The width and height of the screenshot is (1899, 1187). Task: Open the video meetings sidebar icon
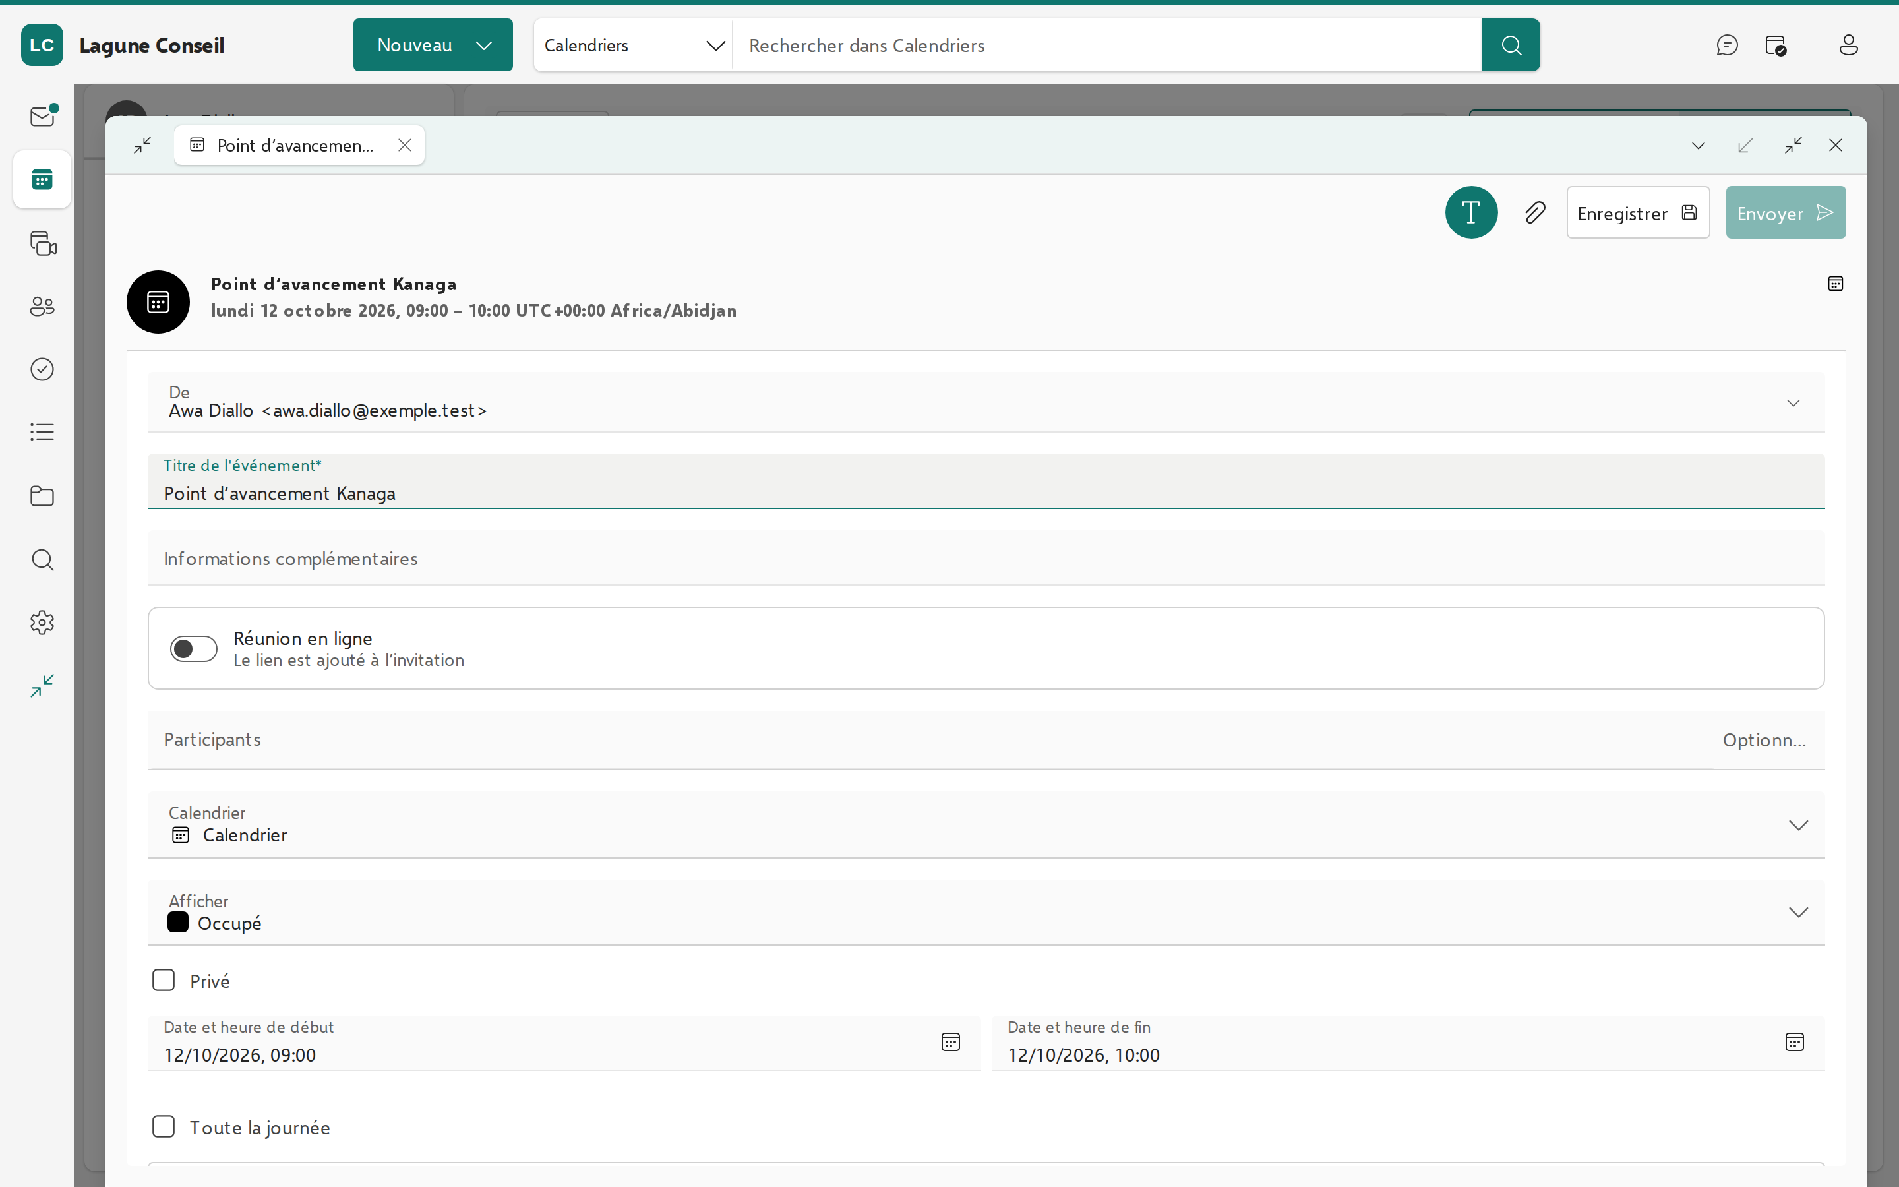pyautogui.click(x=42, y=243)
